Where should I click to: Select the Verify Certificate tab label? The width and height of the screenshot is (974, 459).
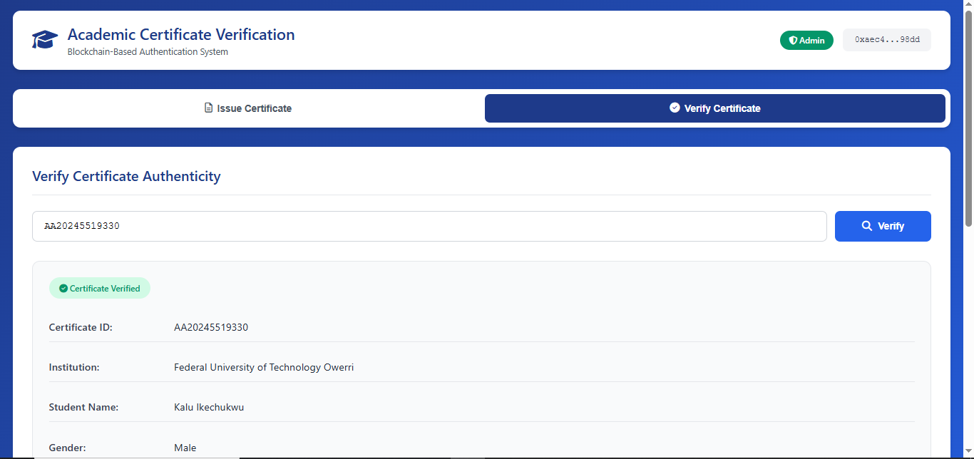pyautogui.click(x=722, y=108)
